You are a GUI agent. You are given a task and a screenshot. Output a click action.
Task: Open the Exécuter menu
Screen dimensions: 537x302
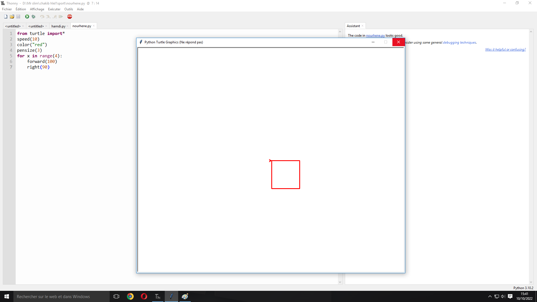(54, 9)
